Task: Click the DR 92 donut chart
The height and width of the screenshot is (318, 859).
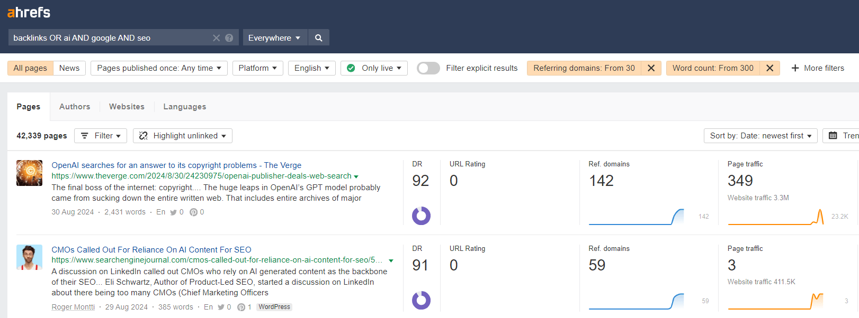Action: pos(422,216)
